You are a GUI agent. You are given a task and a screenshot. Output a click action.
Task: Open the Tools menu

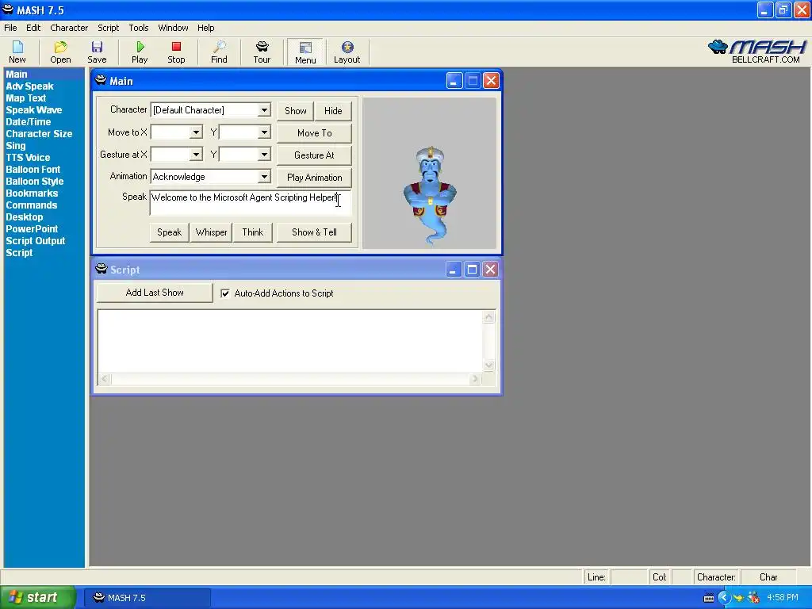[138, 28]
